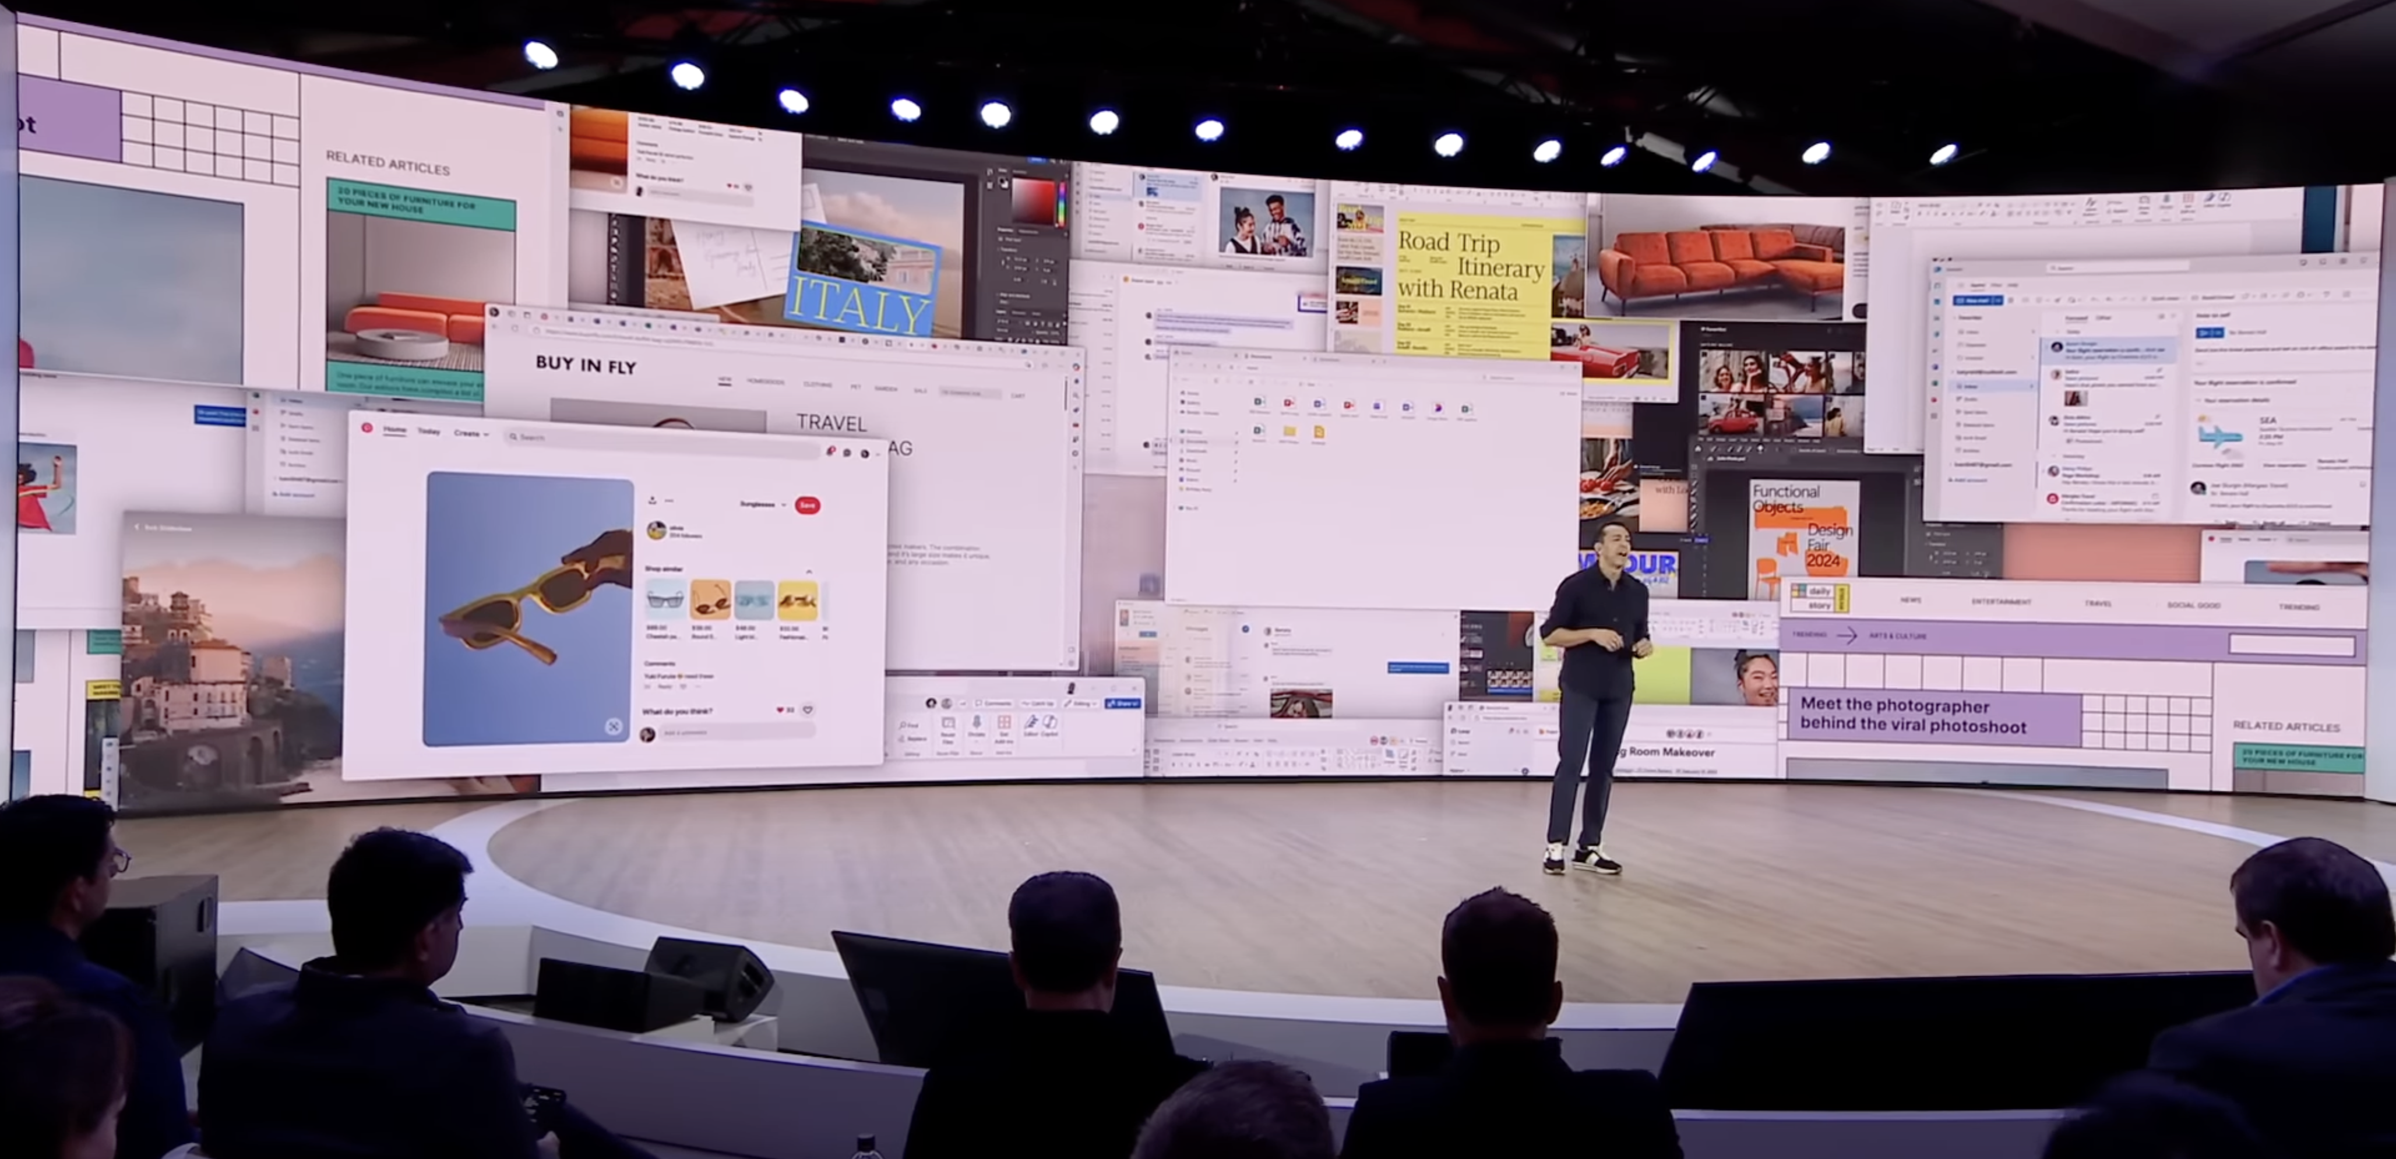Viewport: 2396px width, 1159px height.
Task: Open the three-dot more options on the pin
Action: [670, 501]
